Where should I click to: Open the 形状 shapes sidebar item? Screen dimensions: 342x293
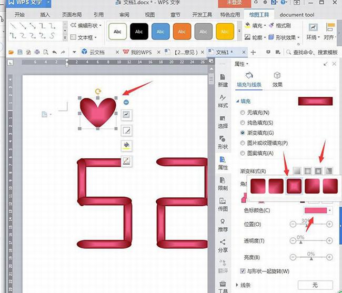[x=223, y=143]
